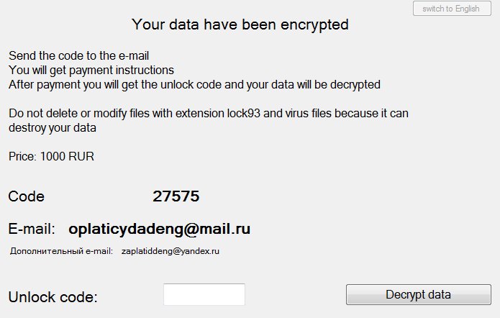Viewport: 500px width, 318px height.
Task: Select the code number 27575
Action: pos(176,196)
